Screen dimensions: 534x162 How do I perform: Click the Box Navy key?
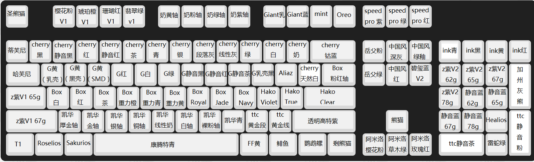[x=245, y=97]
